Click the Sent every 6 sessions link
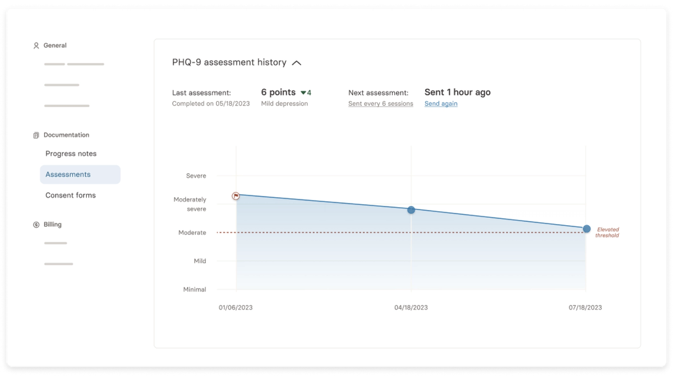Image resolution: width=673 pixels, height=379 pixels. [x=381, y=103]
